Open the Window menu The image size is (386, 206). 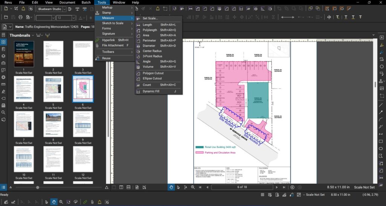(x=119, y=3)
